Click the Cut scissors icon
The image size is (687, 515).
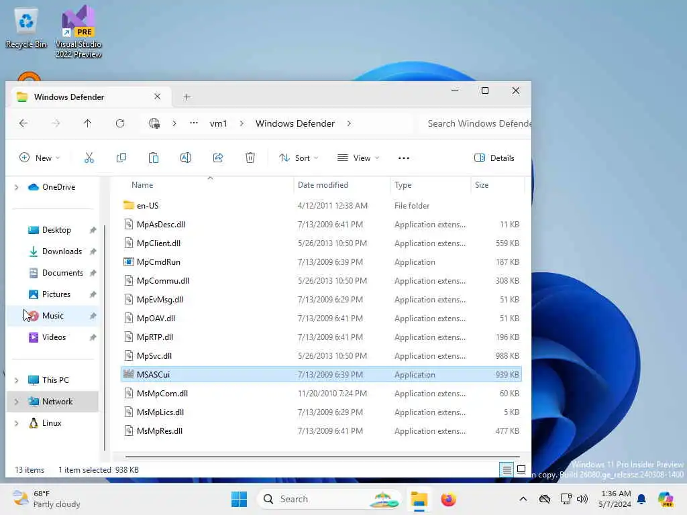click(89, 158)
